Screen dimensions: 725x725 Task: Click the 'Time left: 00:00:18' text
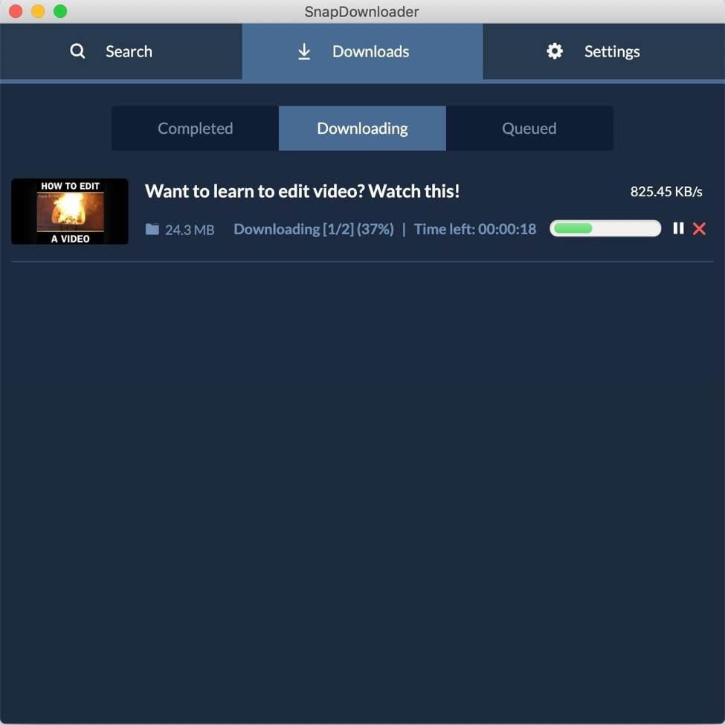pos(474,229)
